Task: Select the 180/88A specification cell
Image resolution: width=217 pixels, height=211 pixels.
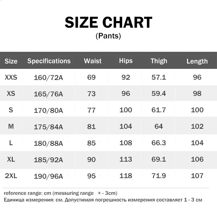Action: point(48,143)
